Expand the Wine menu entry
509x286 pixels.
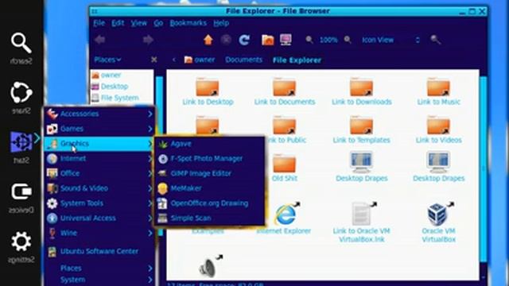pyautogui.click(x=99, y=233)
